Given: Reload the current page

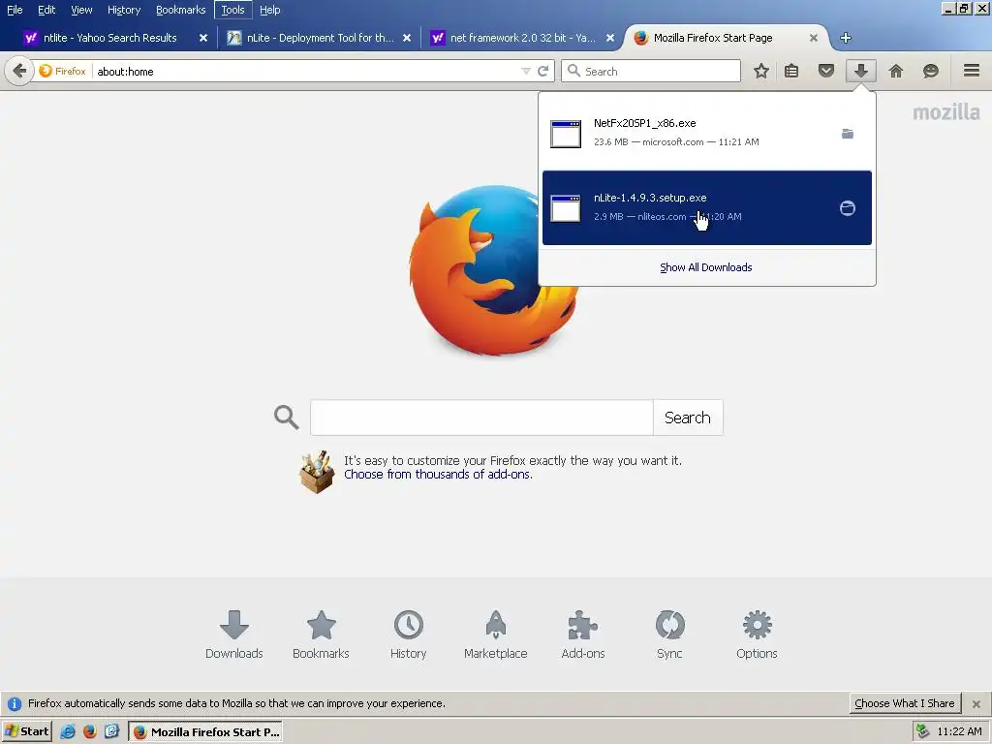Looking at the screenshot, I should (x=542, y=71).
